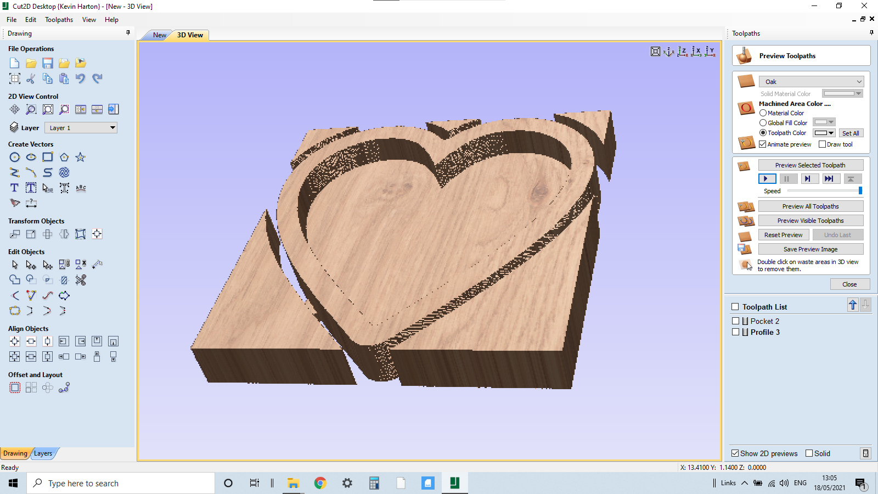View along Y axis icon

710,52
